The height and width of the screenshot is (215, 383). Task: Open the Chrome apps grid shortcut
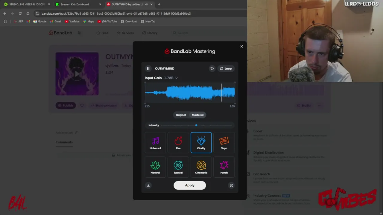pos(5,21)
